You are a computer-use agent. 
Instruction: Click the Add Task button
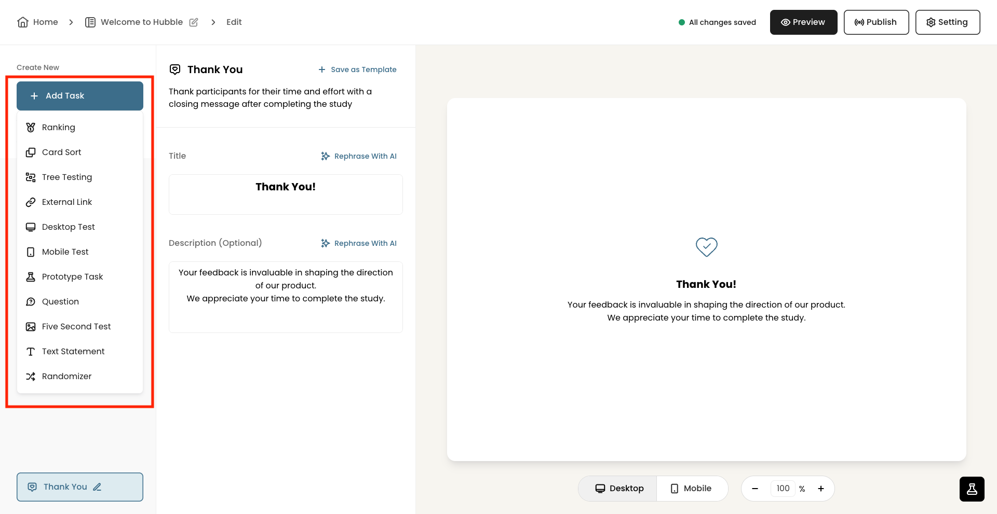pos(80,96)
